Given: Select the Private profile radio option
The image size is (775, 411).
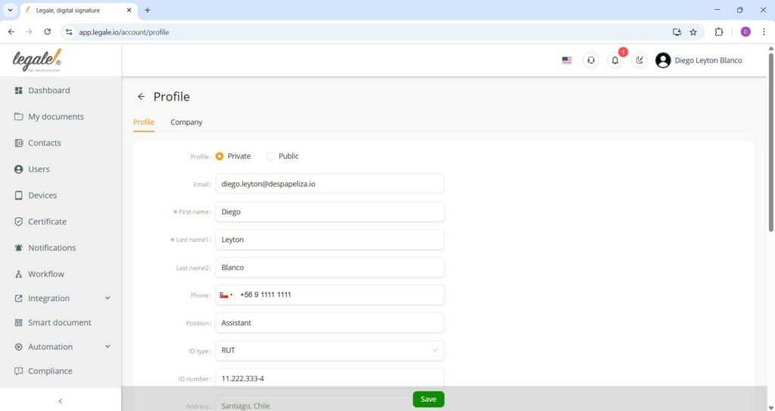Looking at the screenshot, I should 219,156.
